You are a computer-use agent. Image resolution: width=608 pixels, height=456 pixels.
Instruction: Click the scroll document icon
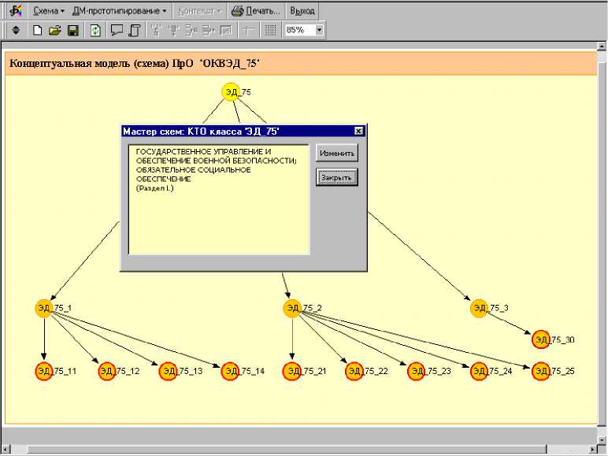pyautogui.click(x=135, y=30)
